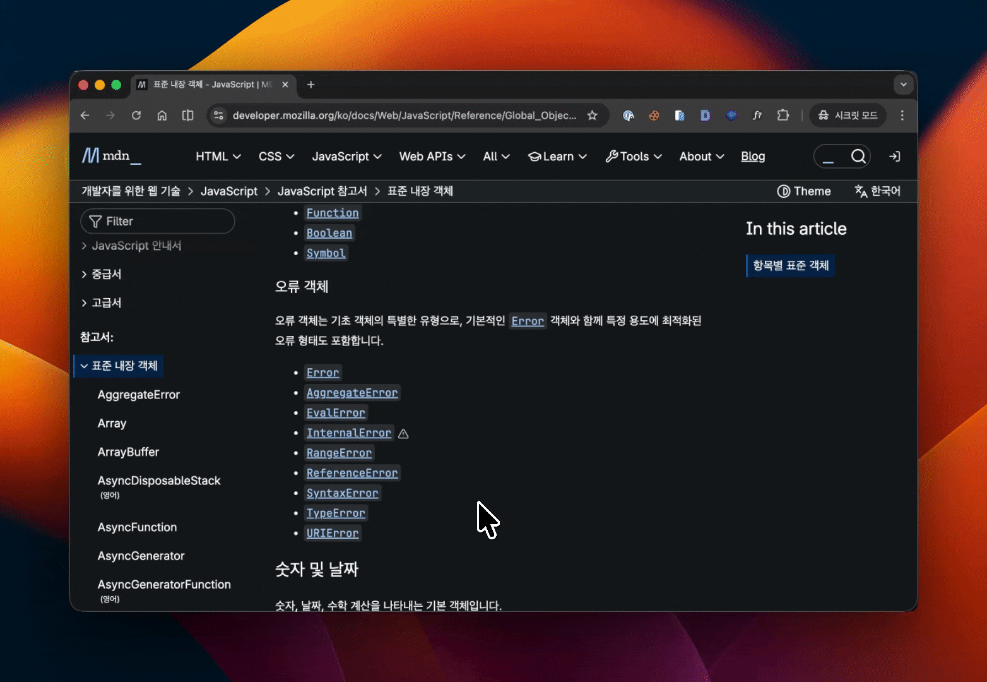Open the HTML navigation menu
987x682 pixels.
(218, 157)
